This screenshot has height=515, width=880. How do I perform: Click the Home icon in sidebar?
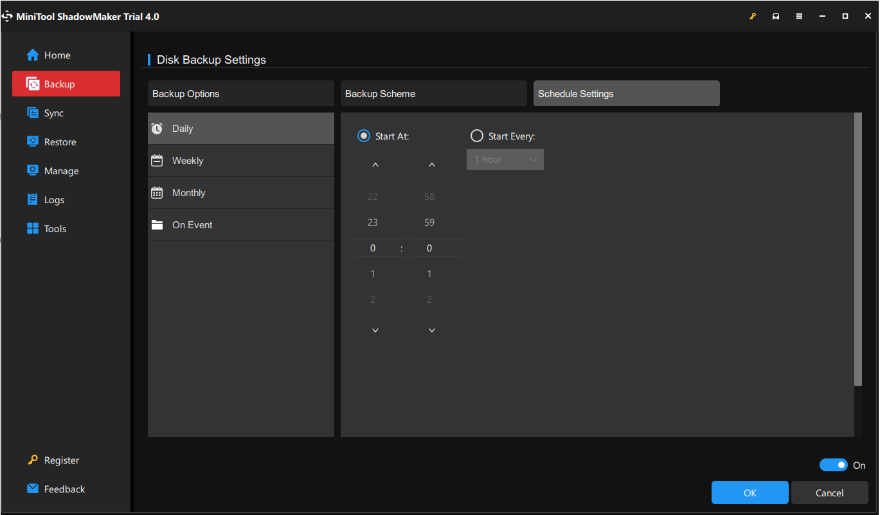pyautogui.click(x=33, y=55)
